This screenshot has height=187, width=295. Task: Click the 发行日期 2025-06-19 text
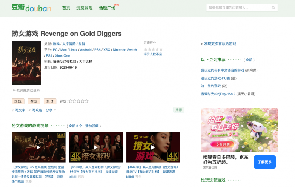(60, 67)
